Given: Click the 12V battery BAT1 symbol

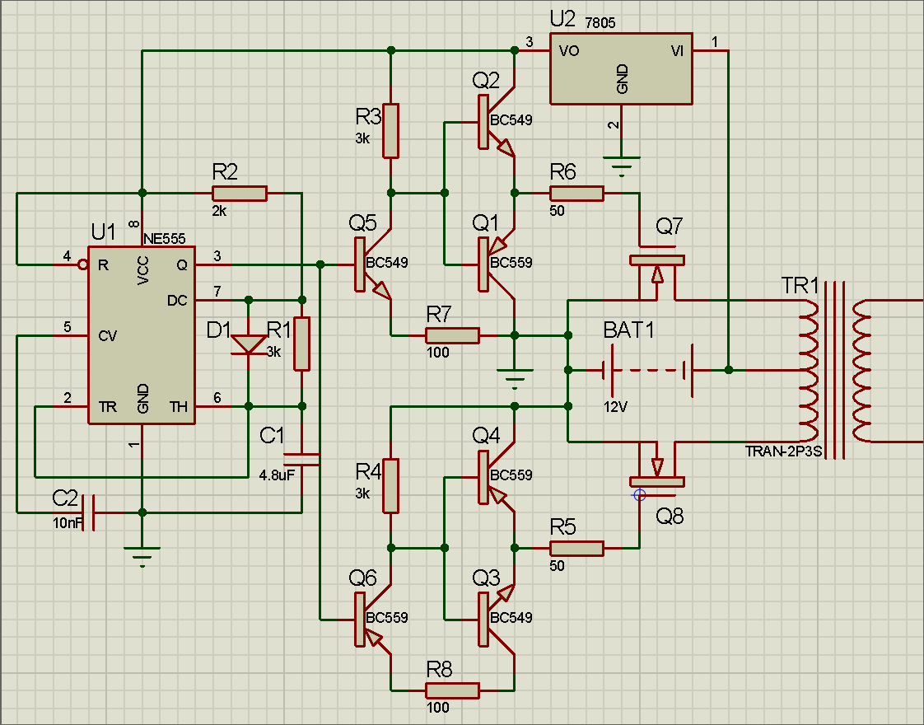Looking at the screenshot, I should click(x=647, y=371).
